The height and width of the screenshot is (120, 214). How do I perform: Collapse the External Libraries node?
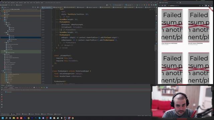(2, 71)
